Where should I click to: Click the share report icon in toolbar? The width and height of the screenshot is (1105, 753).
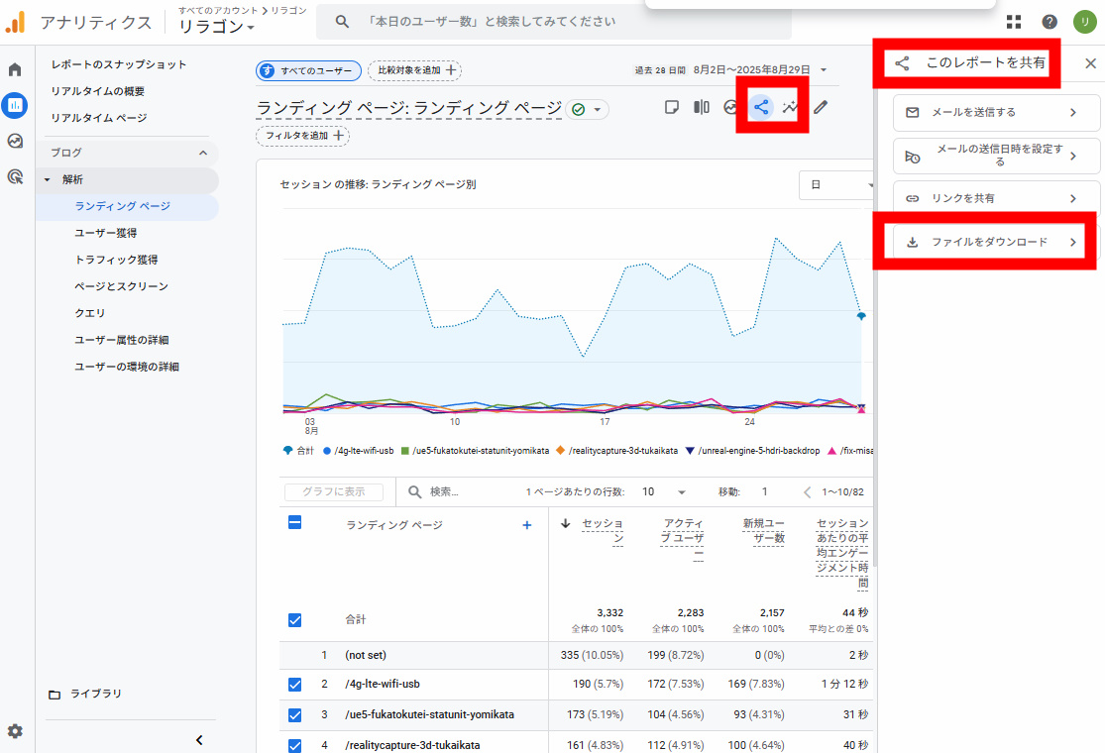(x=760, y=107)
